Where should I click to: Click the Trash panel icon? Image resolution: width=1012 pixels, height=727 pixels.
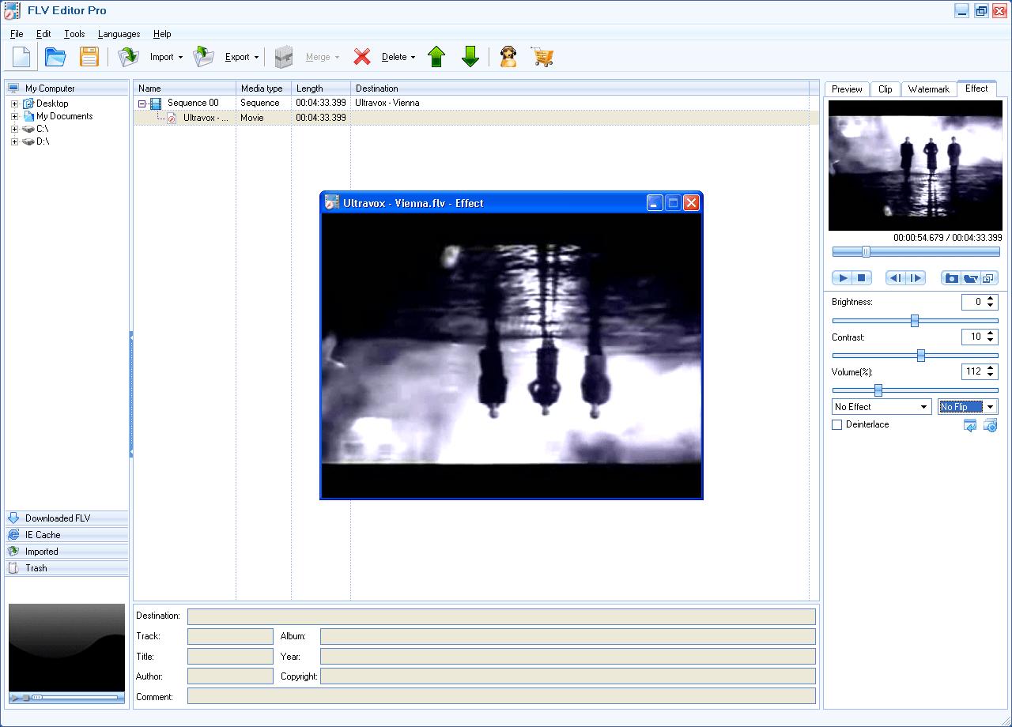point(13,568)
